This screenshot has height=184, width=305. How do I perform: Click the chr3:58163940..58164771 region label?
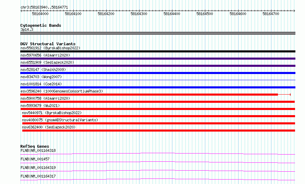[44, 8]
